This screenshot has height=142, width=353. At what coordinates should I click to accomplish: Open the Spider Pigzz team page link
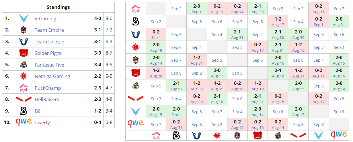[x=48, y=53]
